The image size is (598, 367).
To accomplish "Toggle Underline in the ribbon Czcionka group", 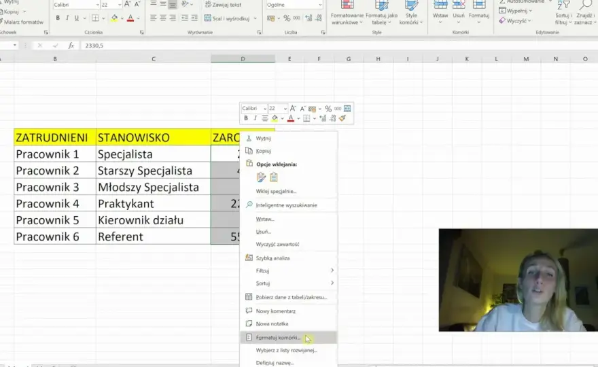I will pos(77,18).
